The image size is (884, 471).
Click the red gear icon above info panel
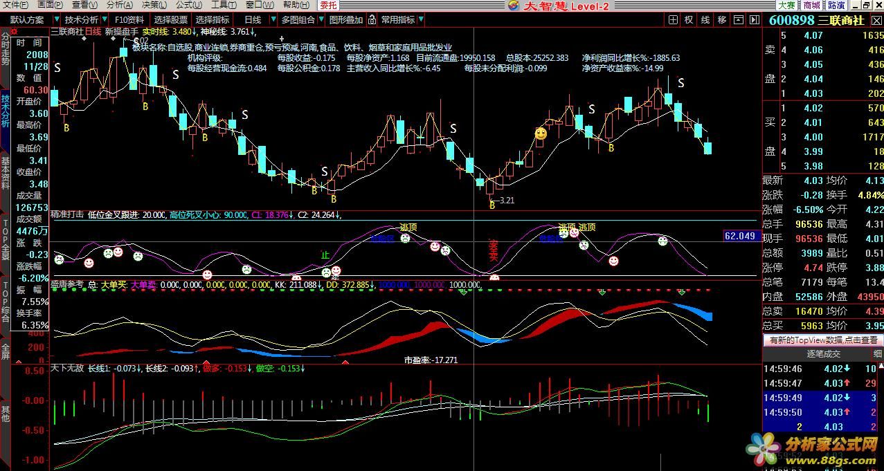(14, 31)
